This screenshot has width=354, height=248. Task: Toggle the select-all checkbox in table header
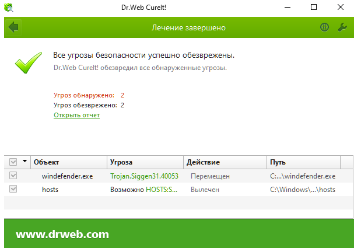13,162
